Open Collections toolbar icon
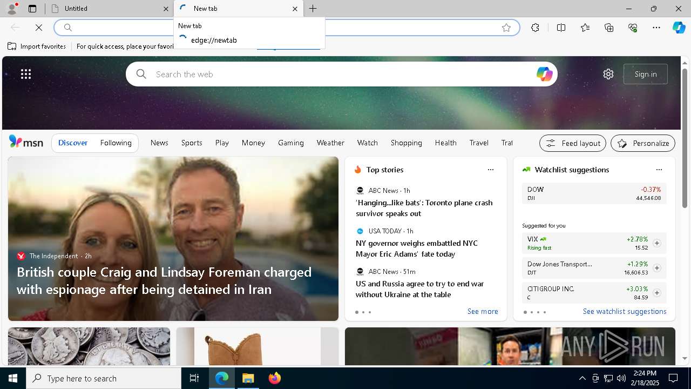 point(609,28)
